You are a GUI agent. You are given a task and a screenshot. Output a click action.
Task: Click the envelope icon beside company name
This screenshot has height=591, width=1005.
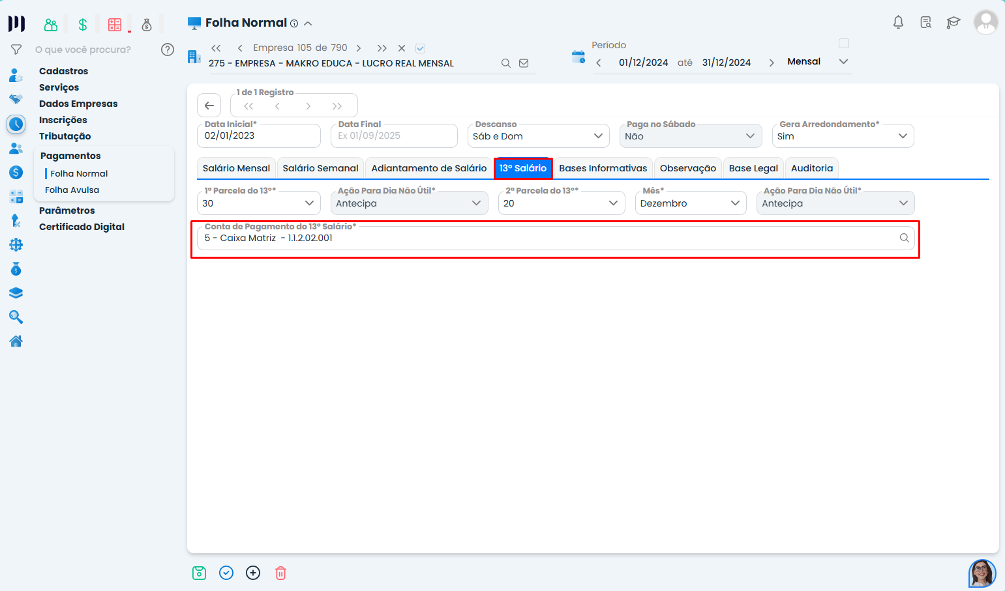tap(524, 63)
